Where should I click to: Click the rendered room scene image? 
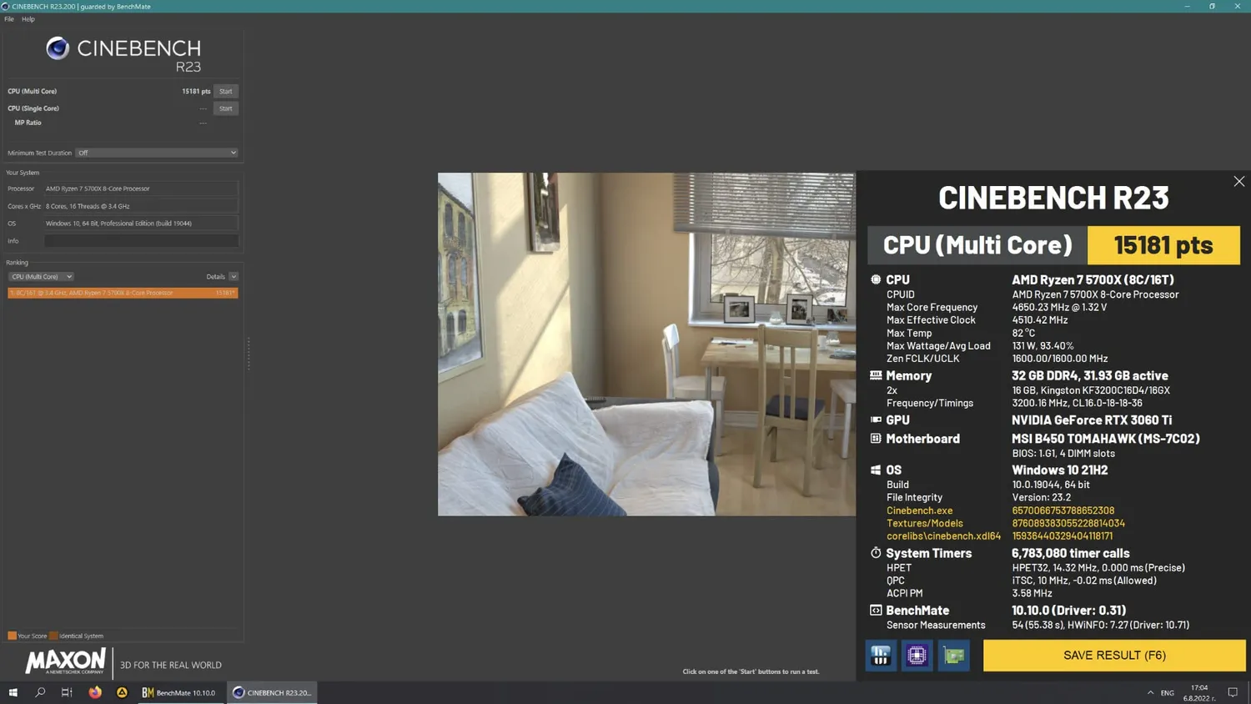[646, 344]
